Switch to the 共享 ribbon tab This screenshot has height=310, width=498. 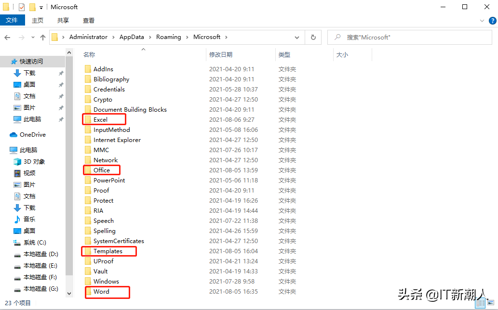tap(63, 21)
